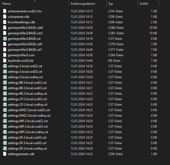Select the file name settings.MP.3.local.codhq.cst
This screenshot has width=170, height=165.
click(28, 132)
